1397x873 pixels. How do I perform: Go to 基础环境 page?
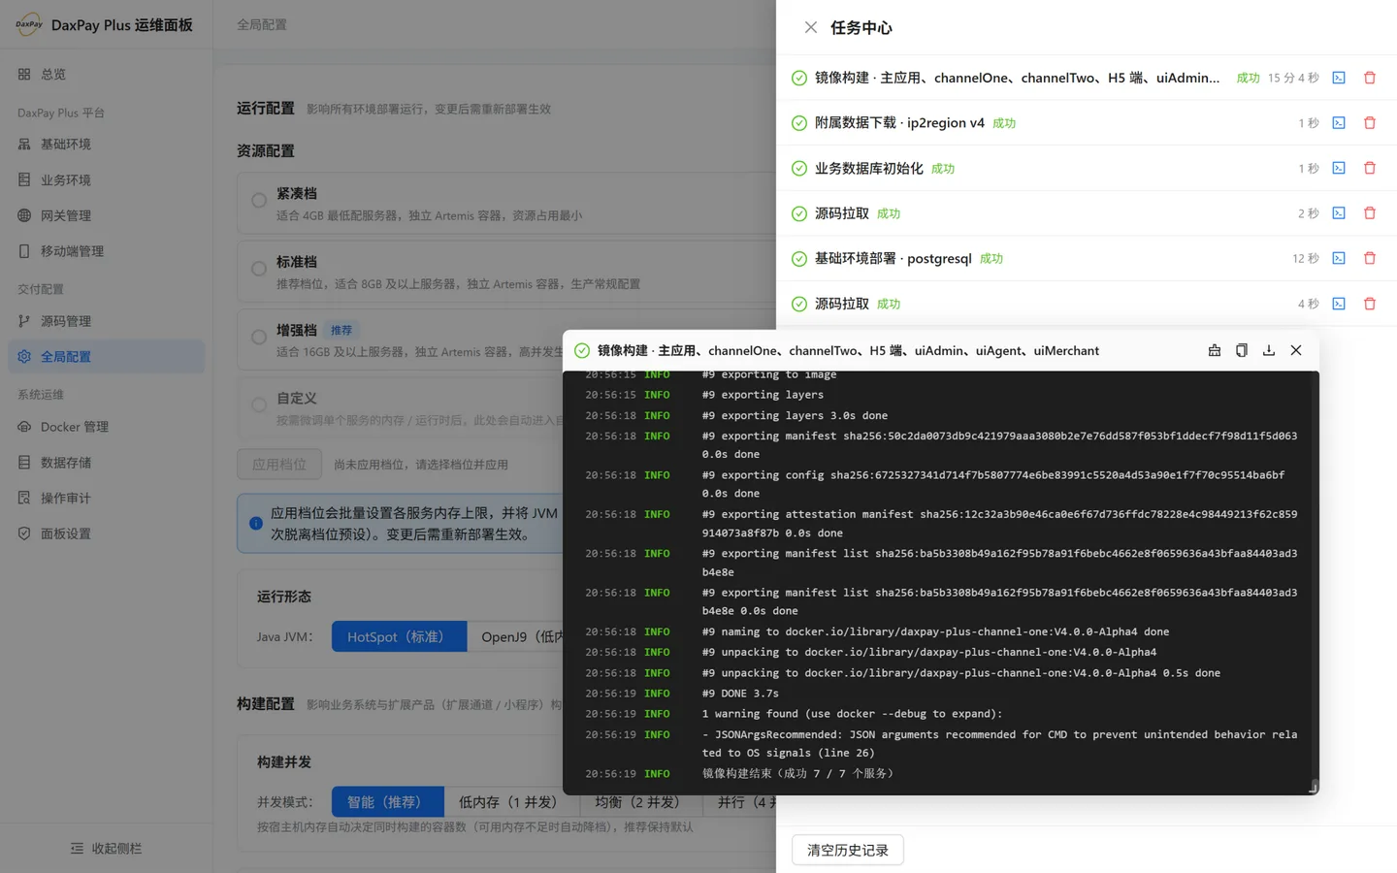(106, 144)
